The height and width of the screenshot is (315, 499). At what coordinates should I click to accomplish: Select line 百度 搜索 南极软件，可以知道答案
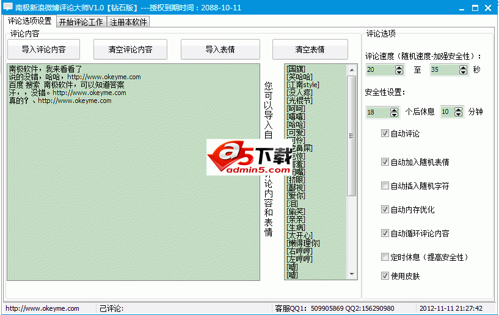[67, 85]
